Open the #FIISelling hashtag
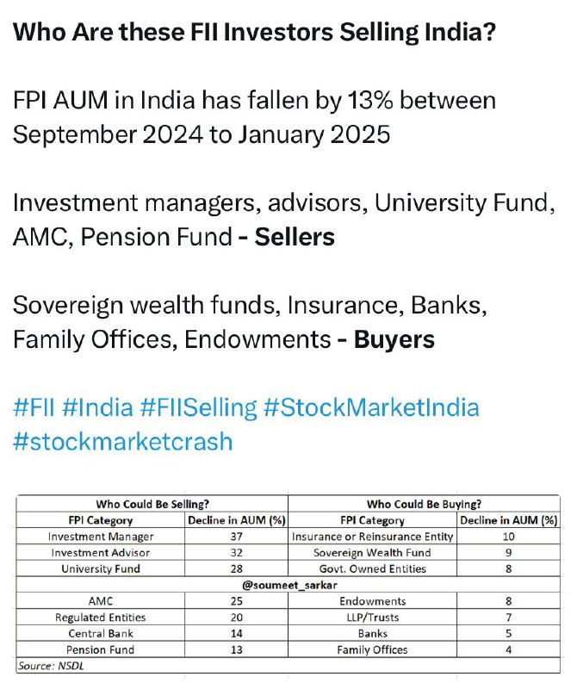The image size is (577, 689). click(198, 407)
